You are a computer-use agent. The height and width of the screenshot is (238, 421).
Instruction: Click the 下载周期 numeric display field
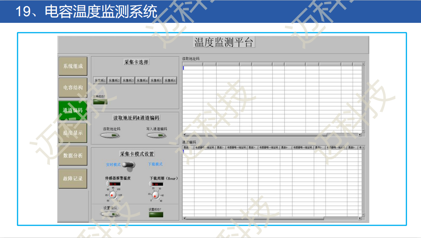(x=158, y=184)
